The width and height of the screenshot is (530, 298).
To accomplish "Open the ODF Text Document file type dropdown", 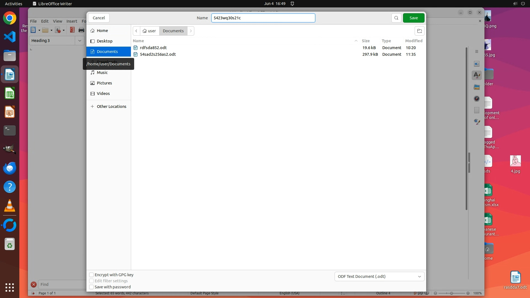I will coord(379,276).
